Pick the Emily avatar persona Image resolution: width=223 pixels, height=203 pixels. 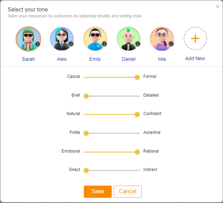[x=95, y=39]
